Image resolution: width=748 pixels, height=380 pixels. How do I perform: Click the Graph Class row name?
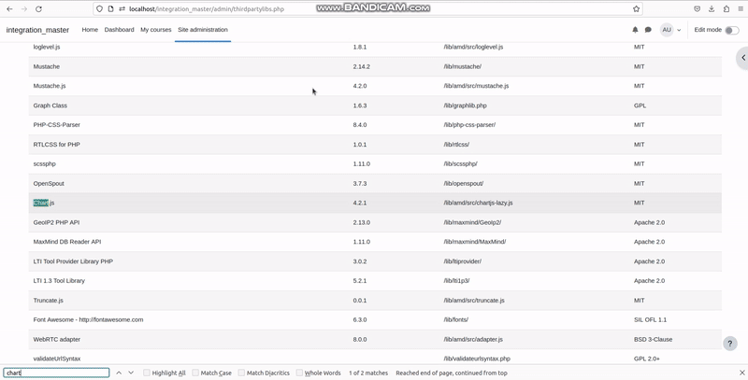click(50, 106)
